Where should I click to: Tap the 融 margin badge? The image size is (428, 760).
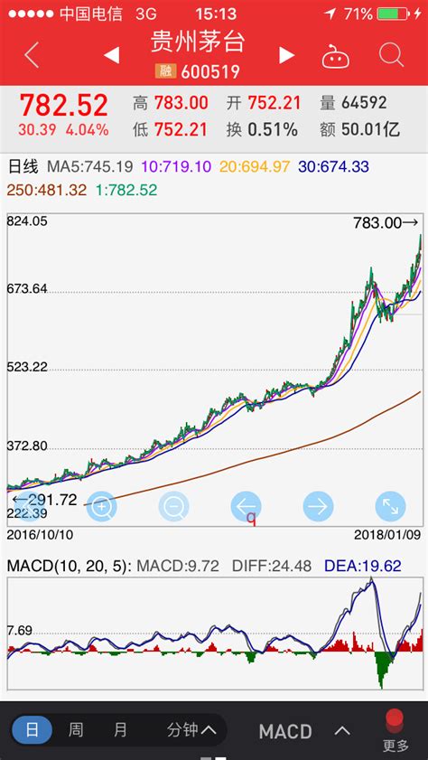165,71
